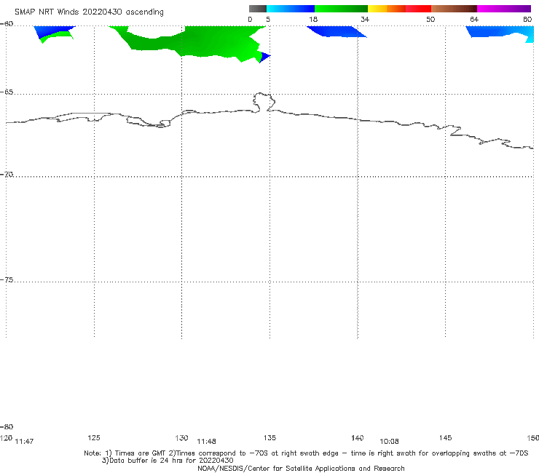This screenshot has height=473, width=539.
Task: Click the yellow-to-red 34-50 segment of color bar
Action: (399, 9)
